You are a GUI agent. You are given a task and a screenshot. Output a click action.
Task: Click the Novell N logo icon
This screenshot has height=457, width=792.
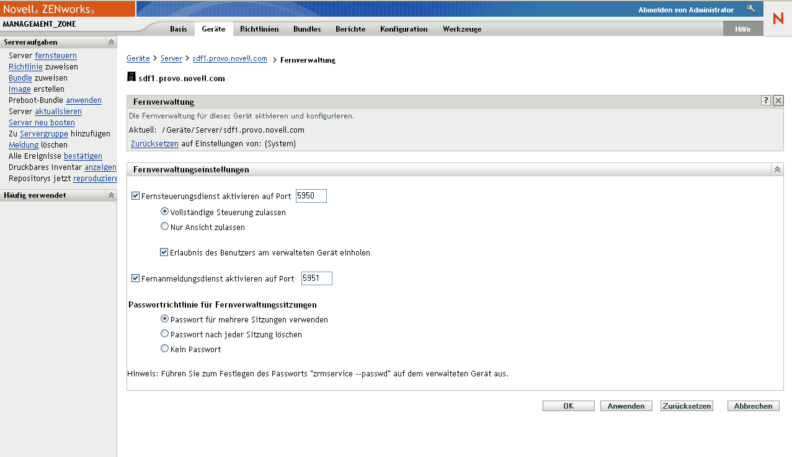point(778,19)
